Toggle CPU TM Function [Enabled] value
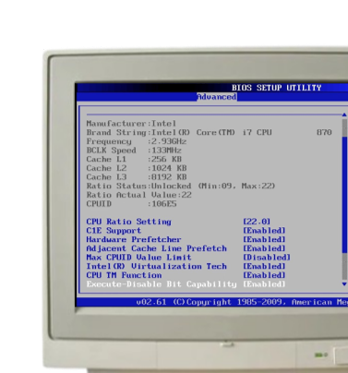 tap(264, 275)
